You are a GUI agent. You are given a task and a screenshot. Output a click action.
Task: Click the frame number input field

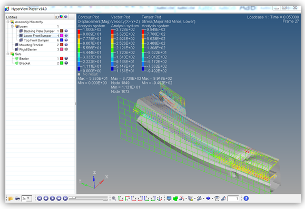(233, 198)
